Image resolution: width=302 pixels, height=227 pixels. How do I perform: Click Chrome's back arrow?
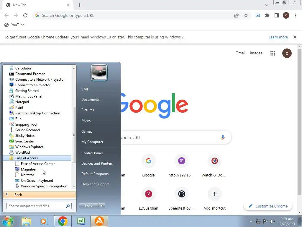point(6,15)
